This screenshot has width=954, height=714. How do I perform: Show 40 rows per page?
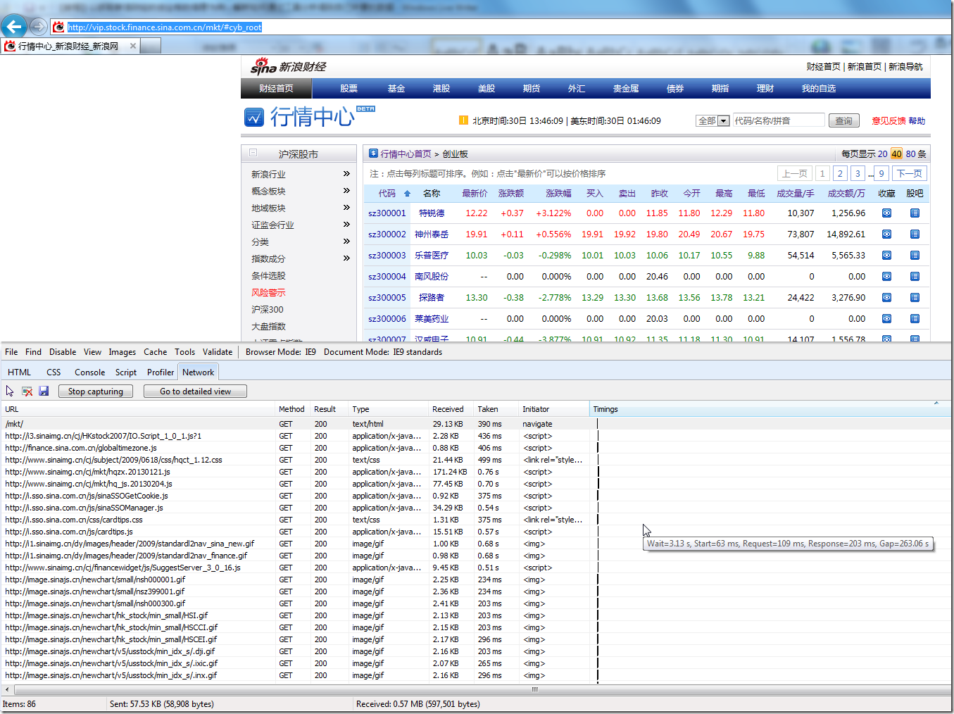point(896,154)
